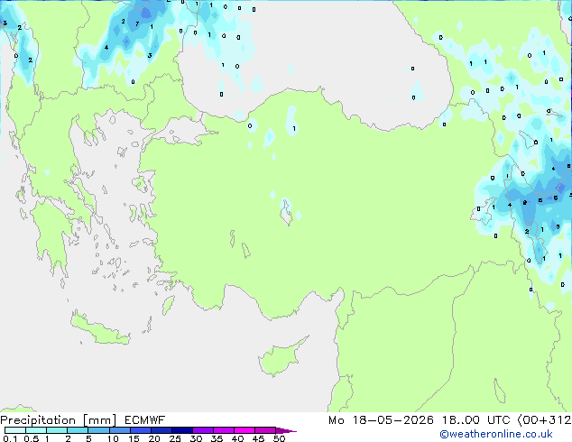Click the 10–15 mm legend color segment
This screenshot has height=442, width=572.
click(119, 430)
